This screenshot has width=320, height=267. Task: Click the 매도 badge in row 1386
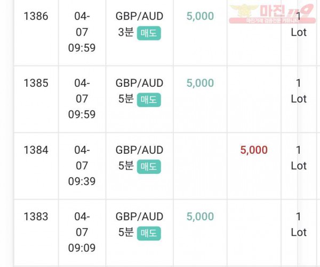click(x=149, y=33)
